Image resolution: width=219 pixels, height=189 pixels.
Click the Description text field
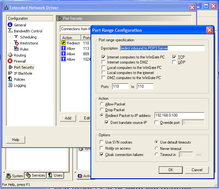(x=162, y=48)
